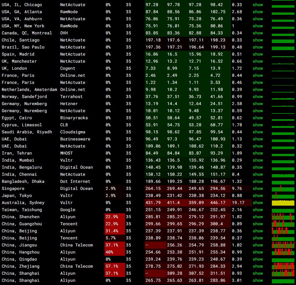Select the '57.1%' loss cell

tap(115, 266)
